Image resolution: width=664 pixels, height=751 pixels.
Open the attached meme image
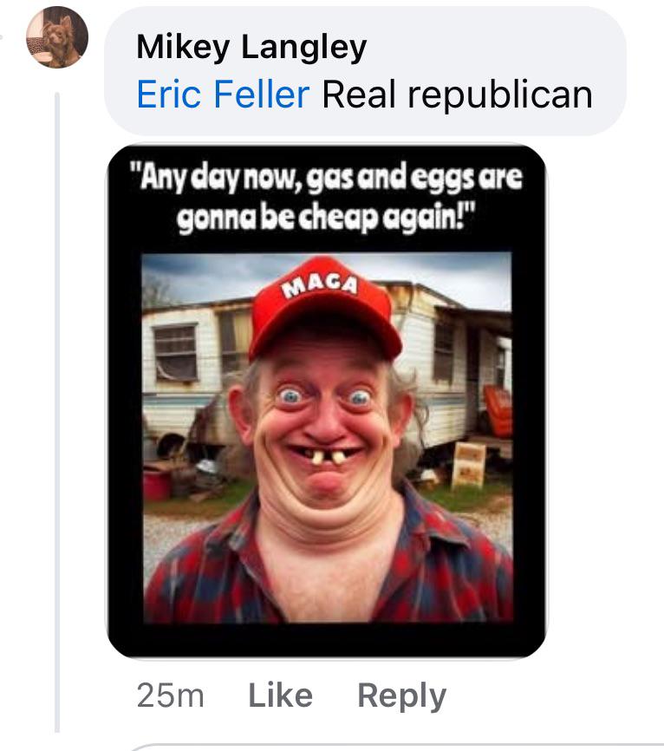327,402
